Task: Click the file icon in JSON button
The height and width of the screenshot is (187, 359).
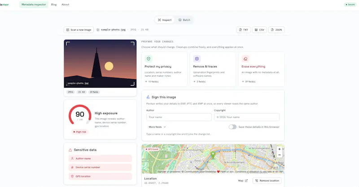Action: point(272,30)
